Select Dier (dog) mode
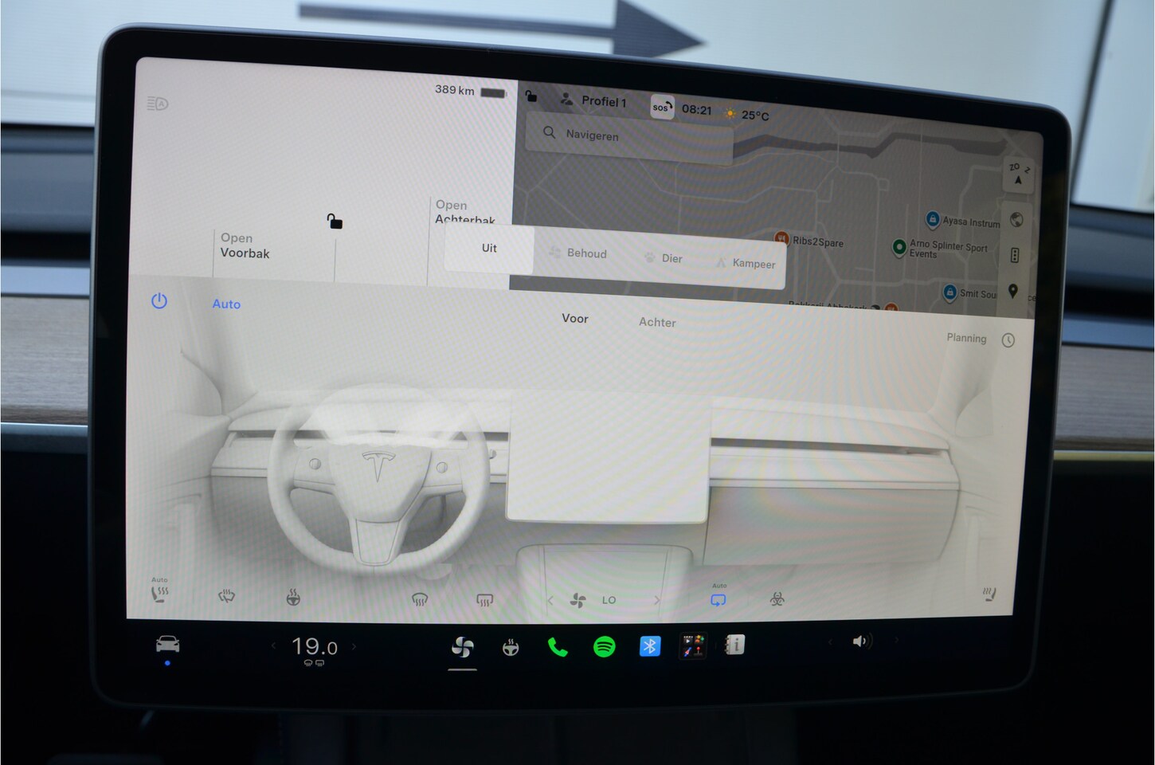This screenshot has width=1155, height=765. [664, 258]
